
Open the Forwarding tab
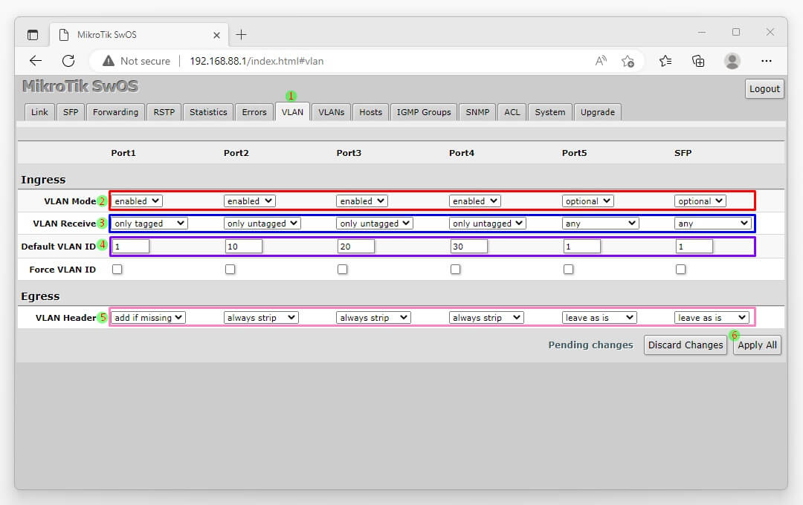pyautogui.click(x=115, y=112)
